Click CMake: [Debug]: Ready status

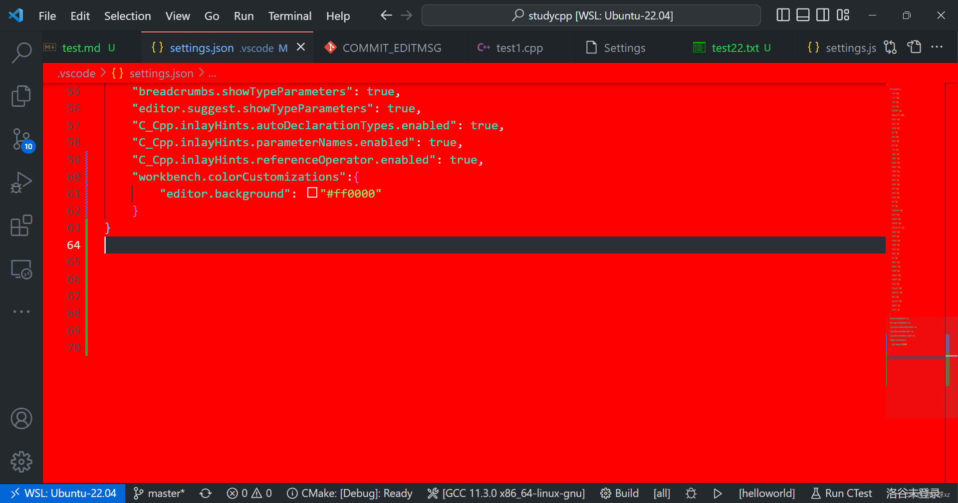point(350,493)
